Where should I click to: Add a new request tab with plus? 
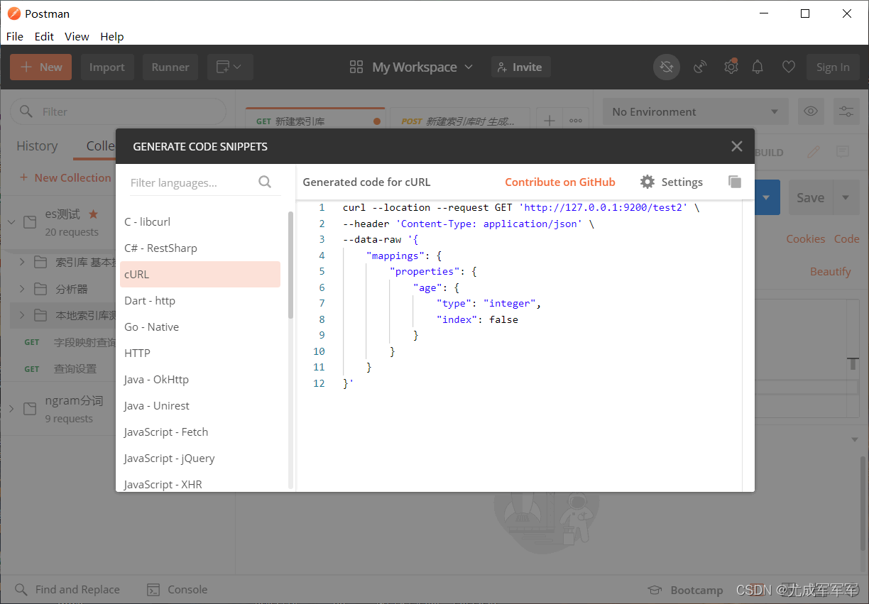click(x=549, y=121)
